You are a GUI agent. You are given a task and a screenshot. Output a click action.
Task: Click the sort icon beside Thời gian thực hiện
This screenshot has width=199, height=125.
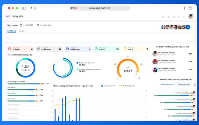(x=195, y=84)
